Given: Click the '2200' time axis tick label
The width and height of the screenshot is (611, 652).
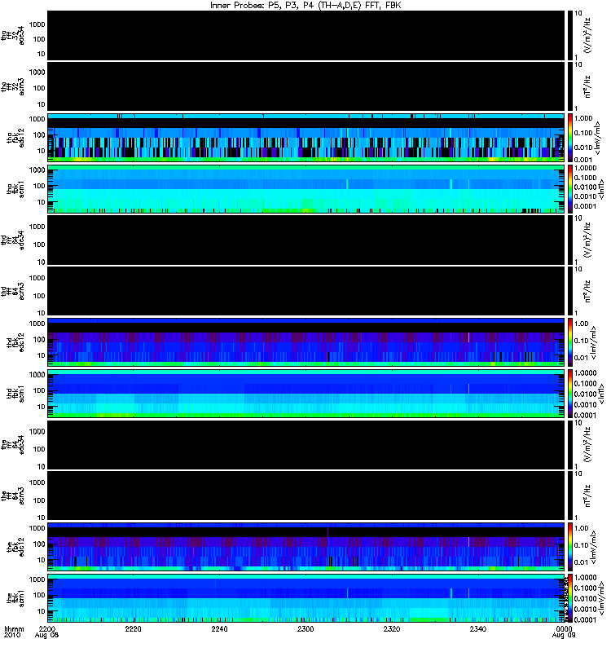Looking at the screenshot, I should pos(47,628).
